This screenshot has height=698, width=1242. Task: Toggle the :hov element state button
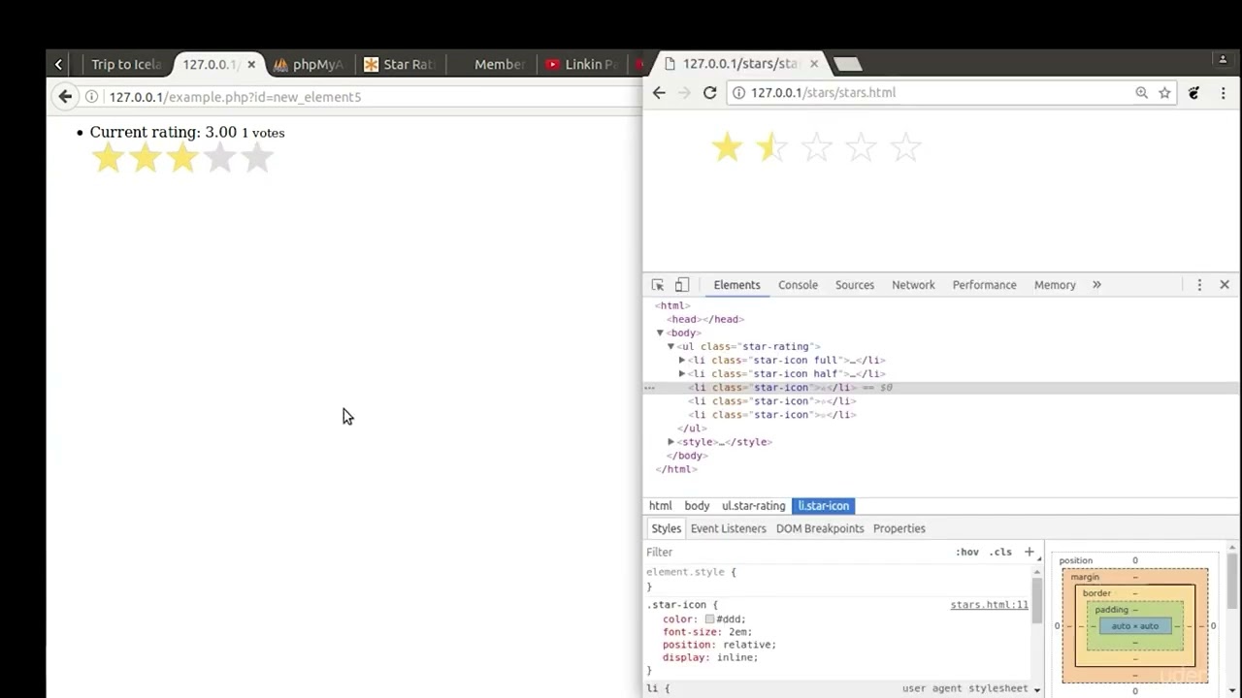[x=967, y=552]
